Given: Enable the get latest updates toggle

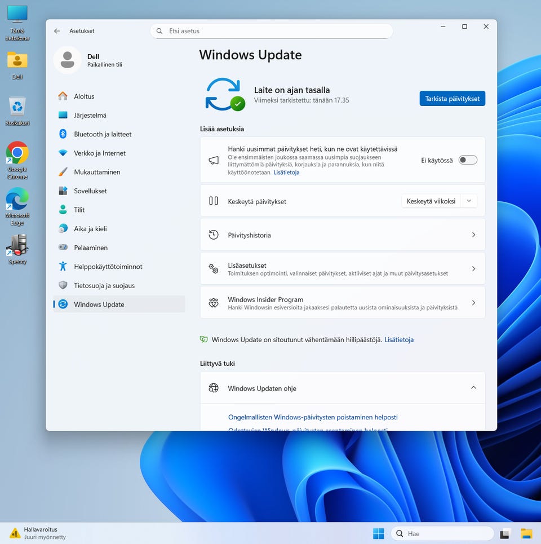Looking at the screenshot, I should [468, 160].
